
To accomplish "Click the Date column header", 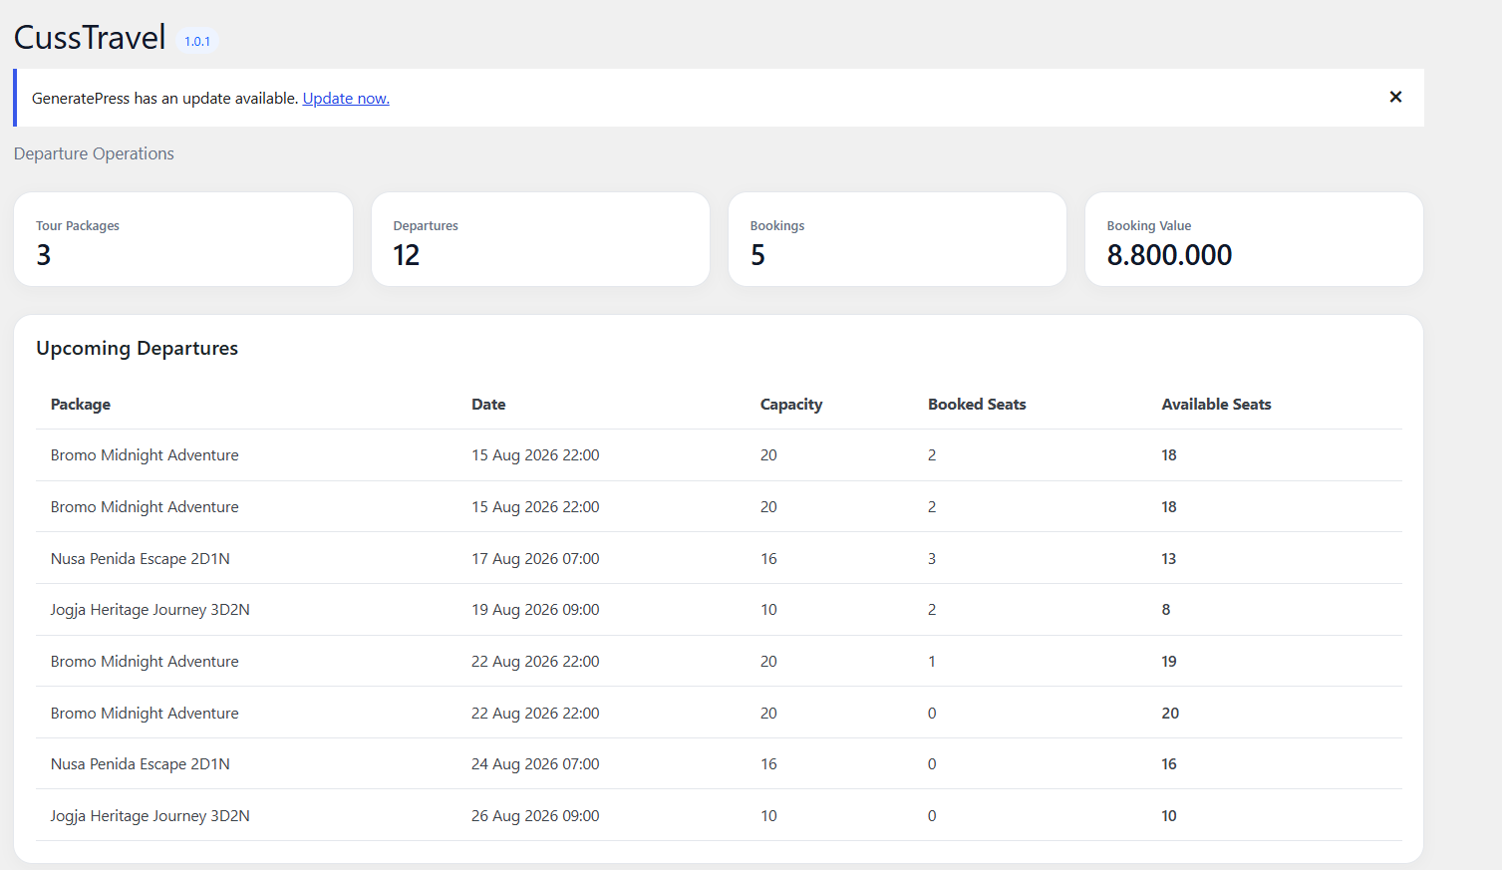I will click(x=488, y=404).
